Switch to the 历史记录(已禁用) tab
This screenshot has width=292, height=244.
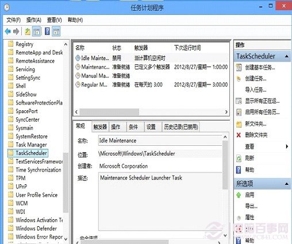pos(181,127)
